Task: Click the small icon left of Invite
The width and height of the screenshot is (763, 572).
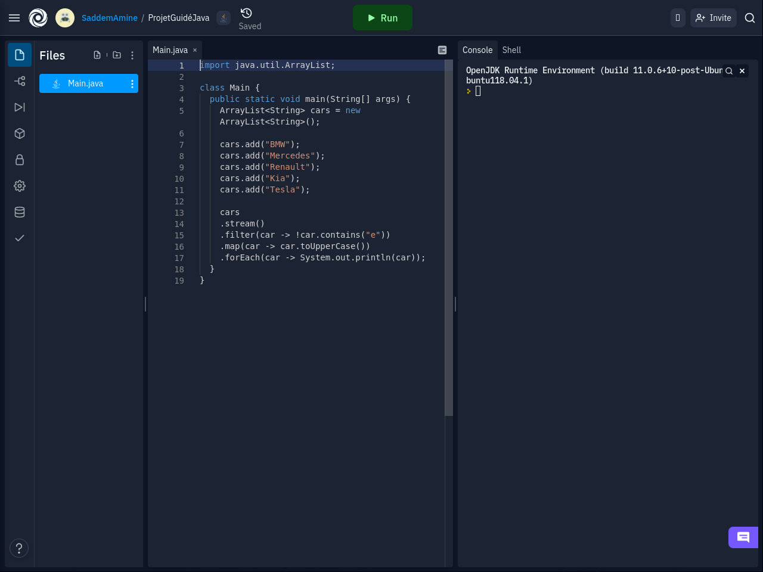Action: tap(678, 18)
